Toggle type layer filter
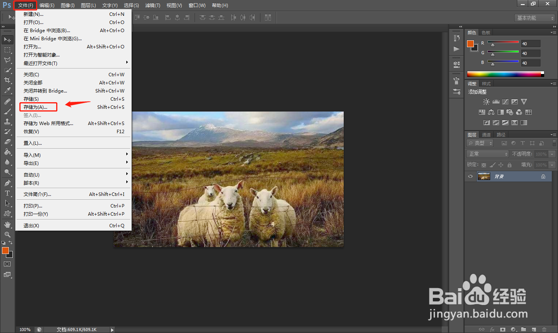558x333 pixels. pos(523,143)
